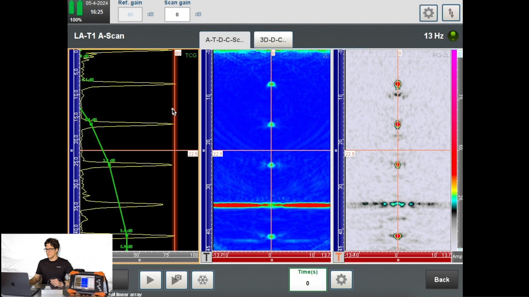The image size is (529, 297).
Task: Click the 0 cursor label atop middle scan
Action: click(273, 53)
